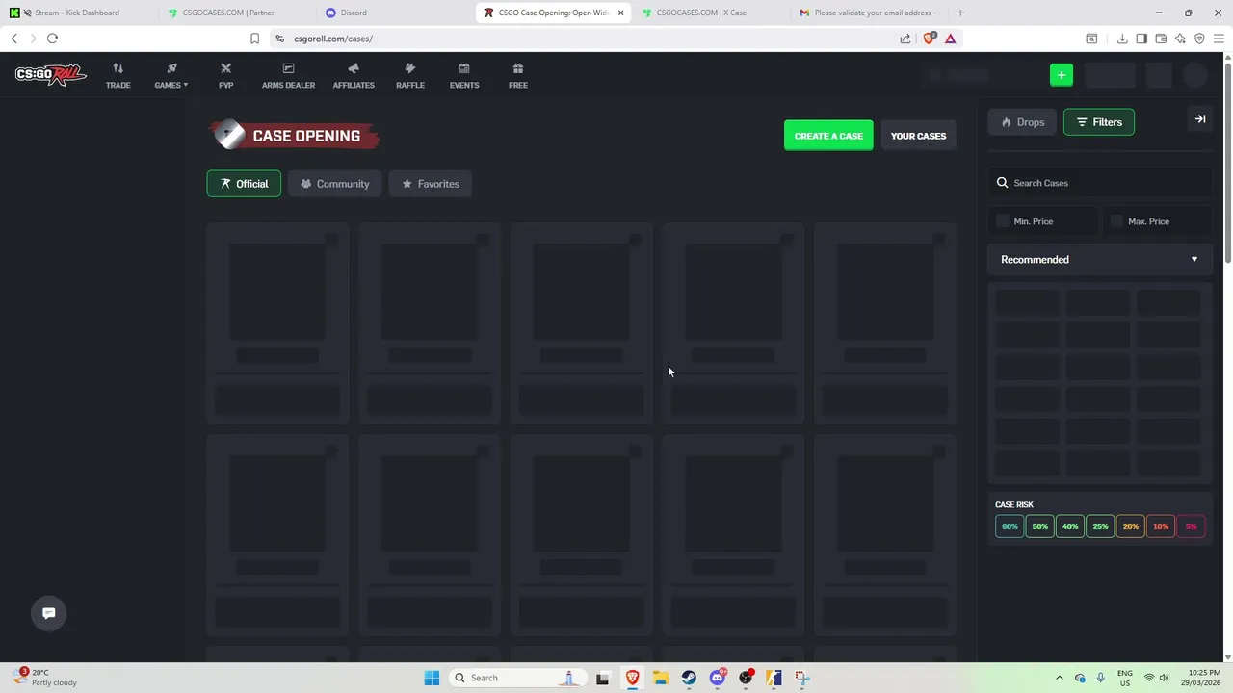The image size is (1233, 693).
Task: Open the Trade section in the navbar
Action: coord(118,75)
